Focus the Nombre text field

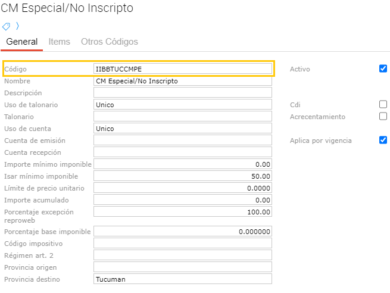(x=183, y=81)
